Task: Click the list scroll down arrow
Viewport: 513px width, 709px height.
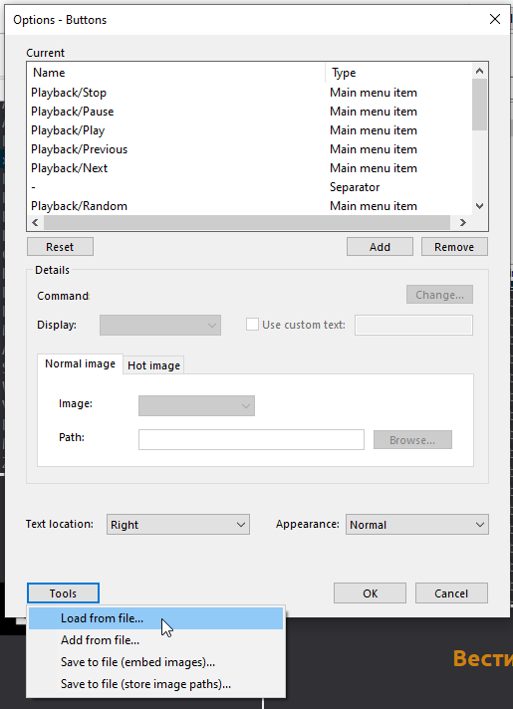Action: [479, 206]
